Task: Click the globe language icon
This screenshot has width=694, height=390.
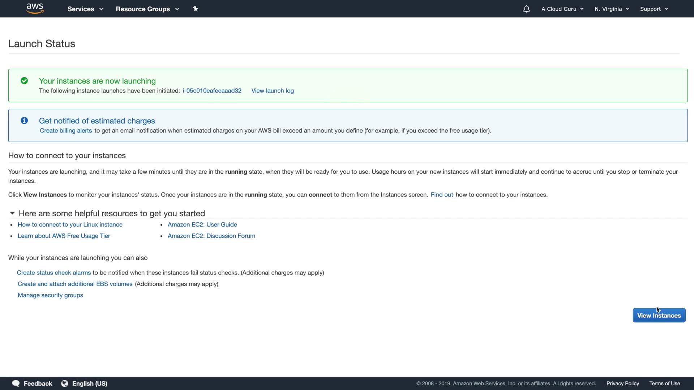Action: point(65,383)
